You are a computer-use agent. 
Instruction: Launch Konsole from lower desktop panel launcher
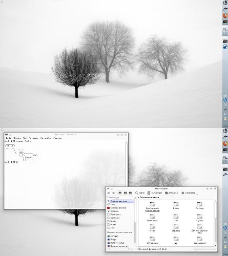[x=225, y=150]
